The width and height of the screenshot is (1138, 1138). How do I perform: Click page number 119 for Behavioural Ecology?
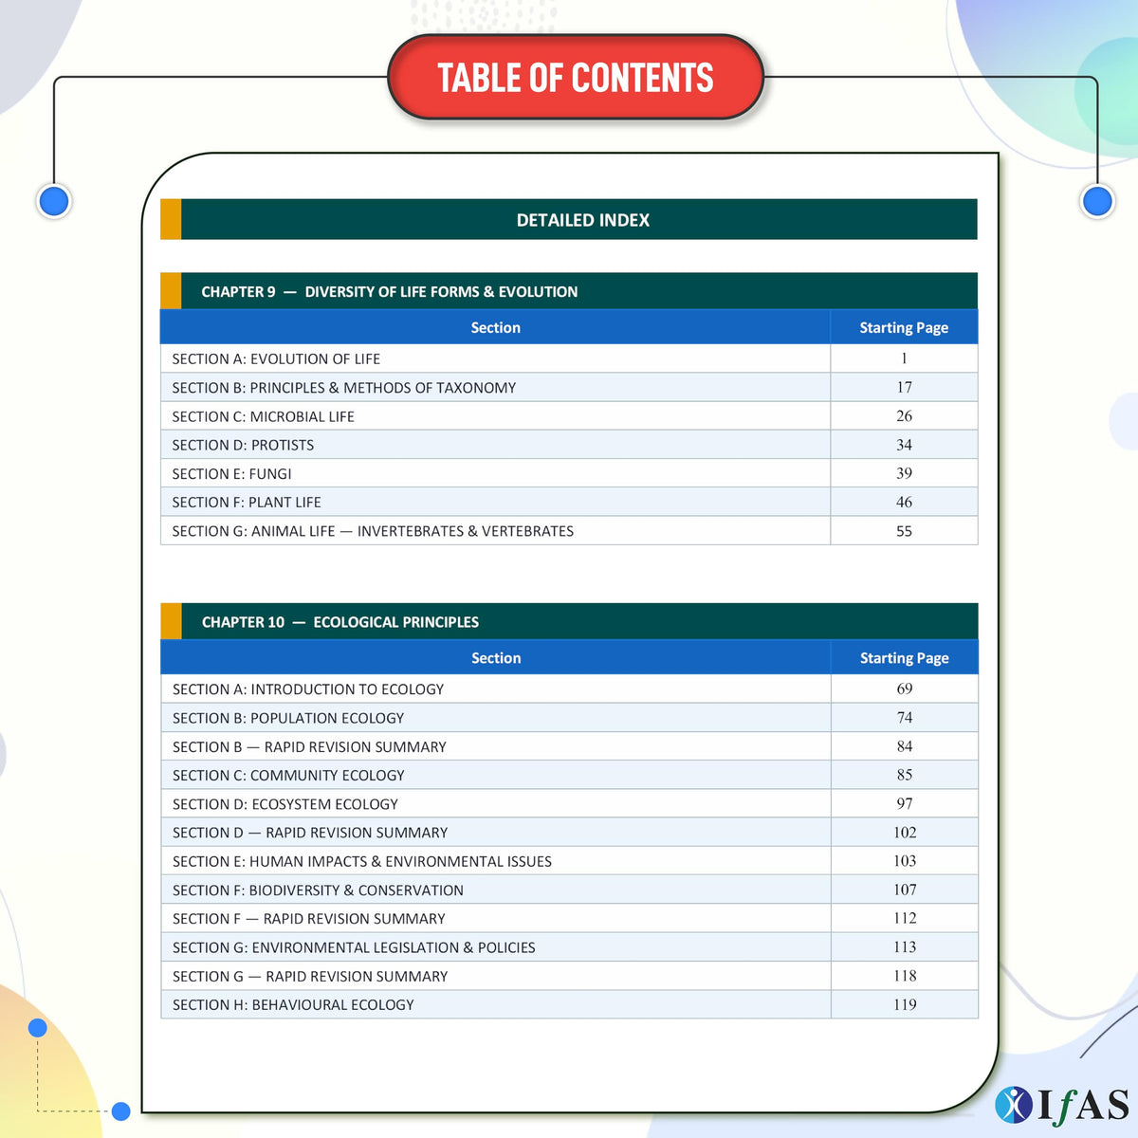[905, 1004]
